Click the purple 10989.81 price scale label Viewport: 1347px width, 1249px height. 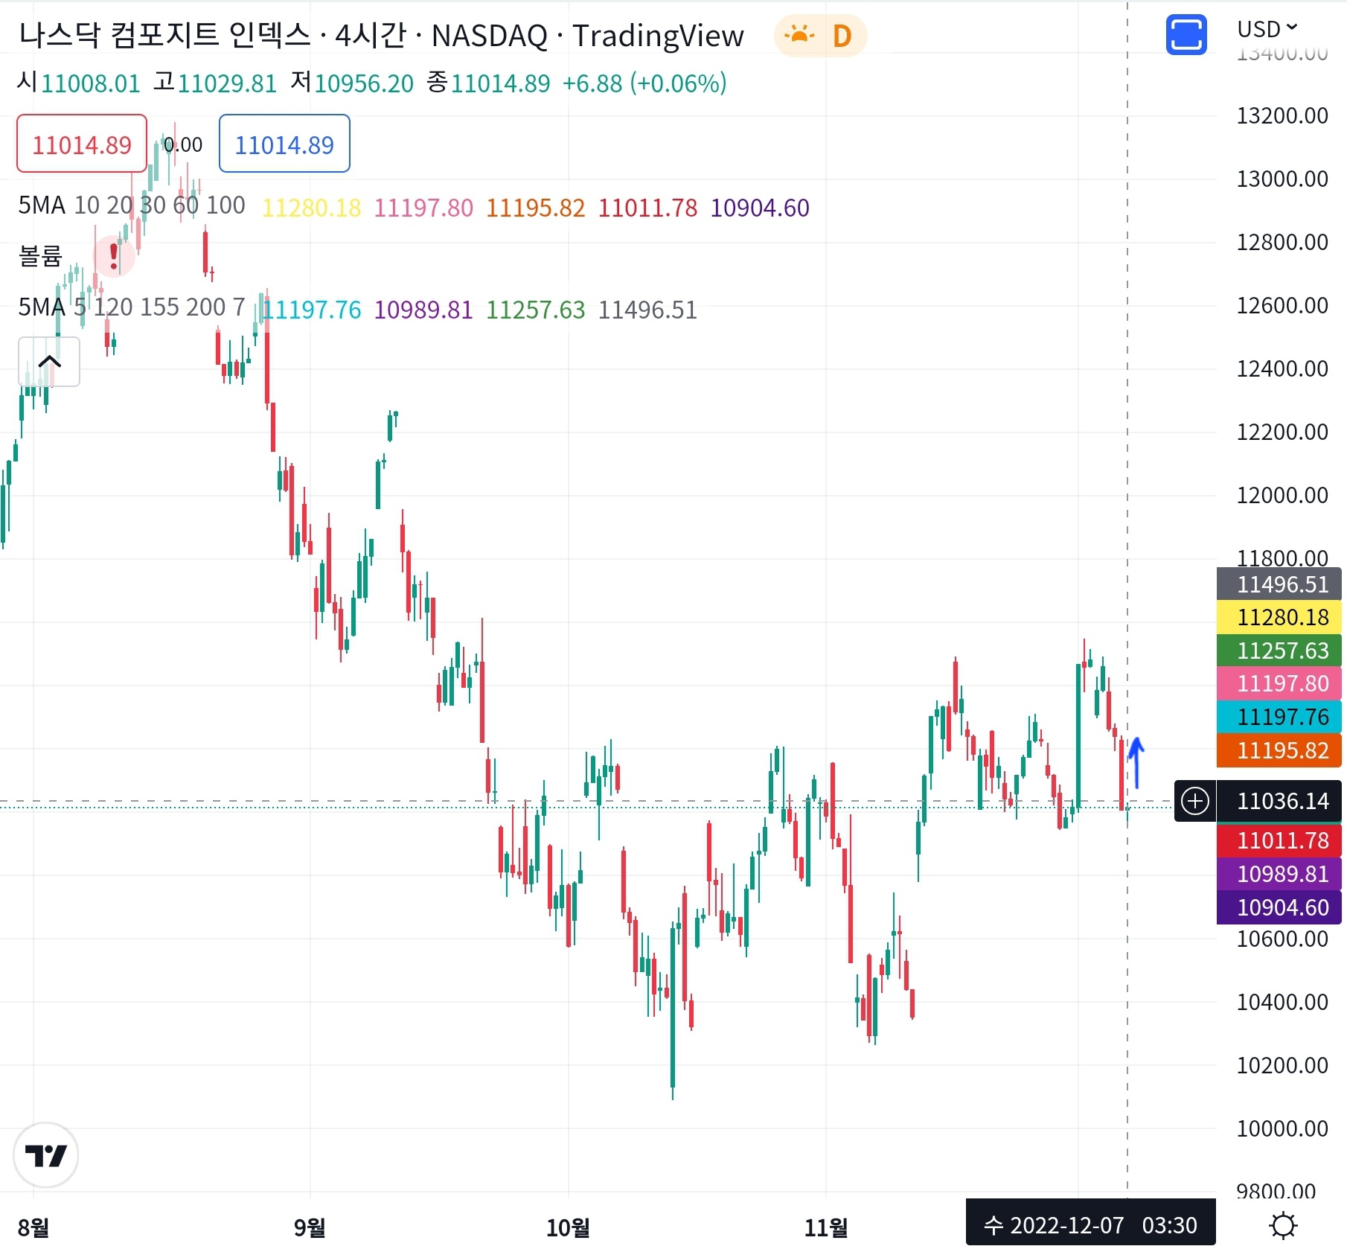pos(1279,874)
